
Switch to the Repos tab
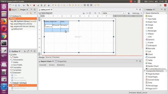coord(13,10)
